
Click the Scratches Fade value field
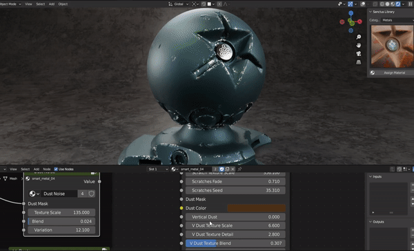click(235, 181)
